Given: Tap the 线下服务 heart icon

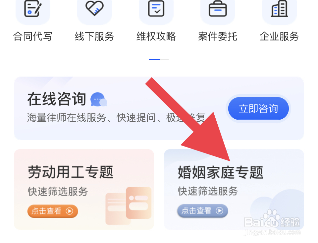Looking at the screenshot, I should click(94, 8).
